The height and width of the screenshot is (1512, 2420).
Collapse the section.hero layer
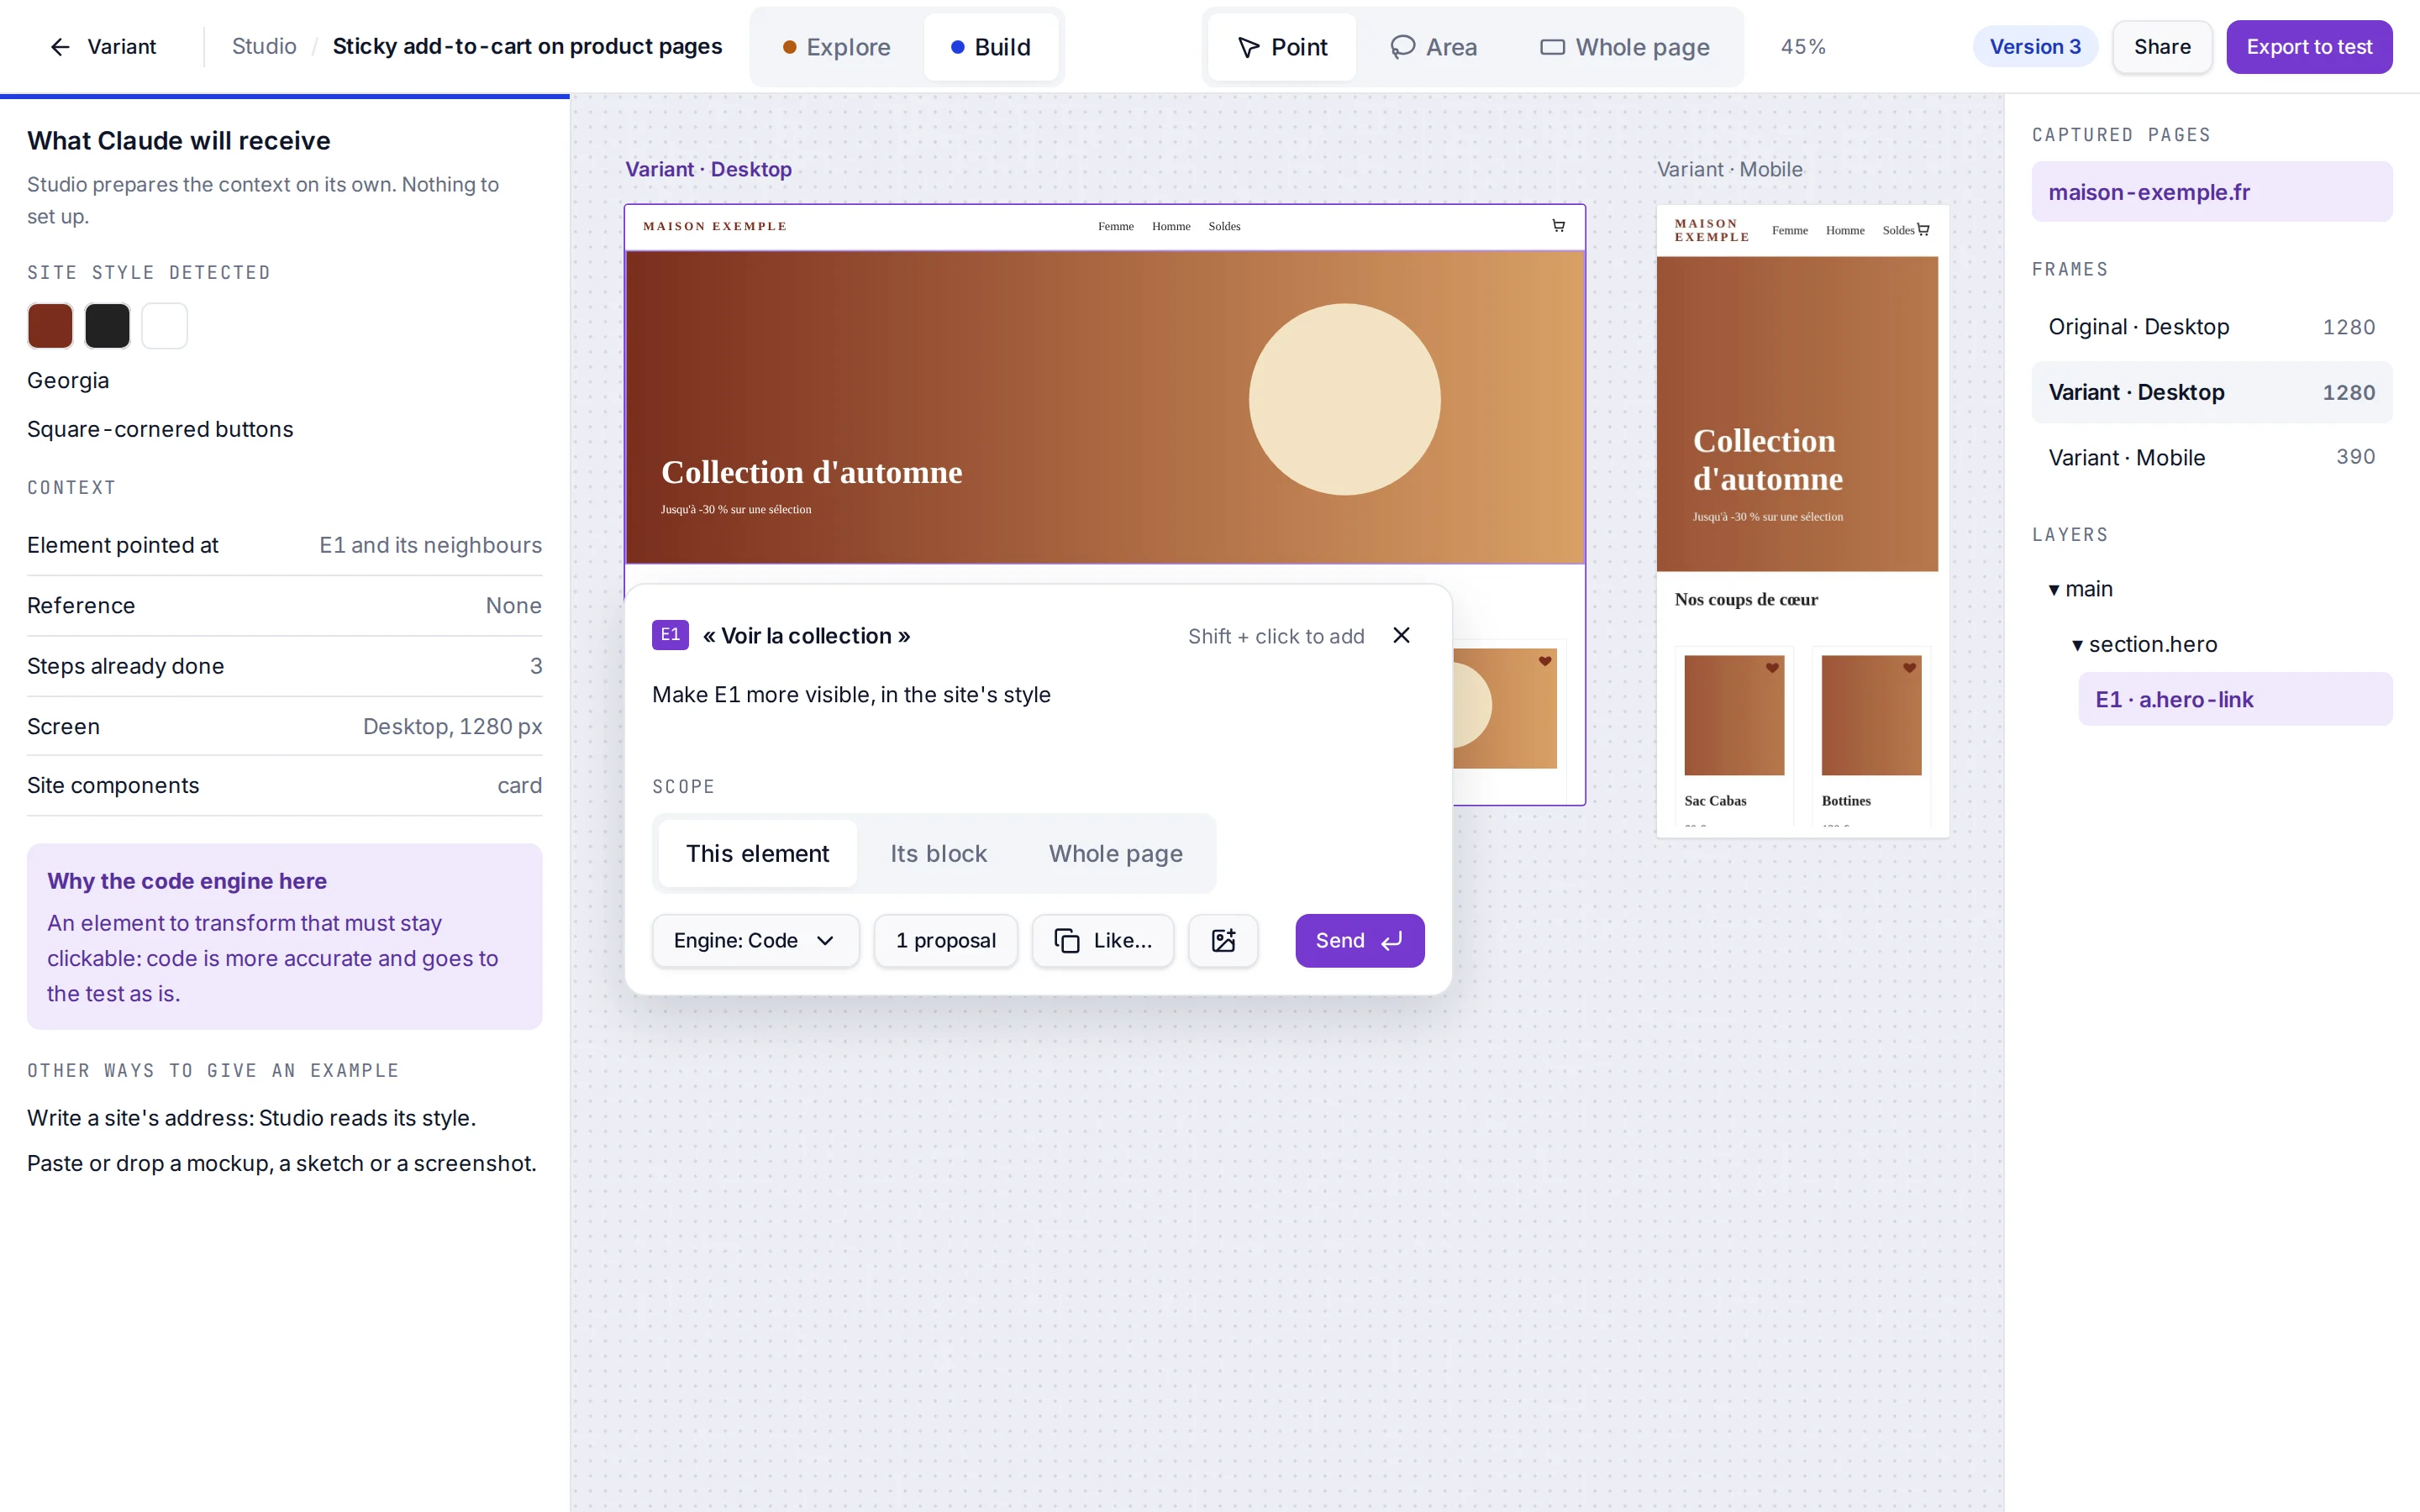click(2077, 645)
